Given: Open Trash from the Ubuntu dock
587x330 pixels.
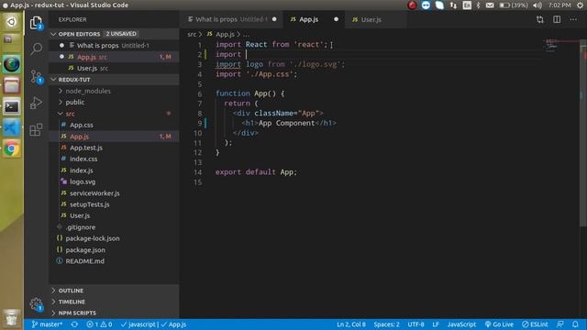Looking at the screenshot, I should tap(11, 318).
